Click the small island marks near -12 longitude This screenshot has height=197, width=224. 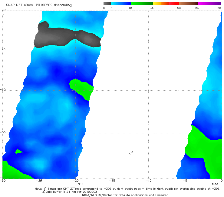pos(131,153)
